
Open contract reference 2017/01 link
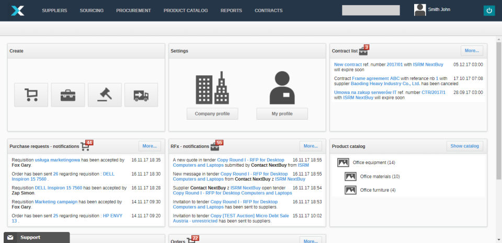click(395, 65)
